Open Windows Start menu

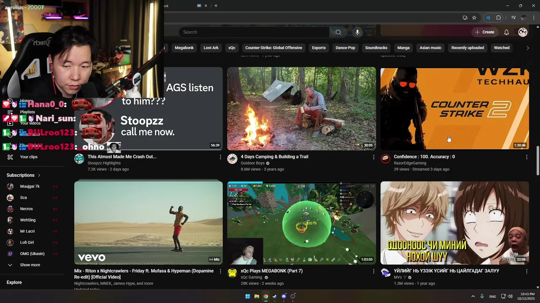point(248,296)
